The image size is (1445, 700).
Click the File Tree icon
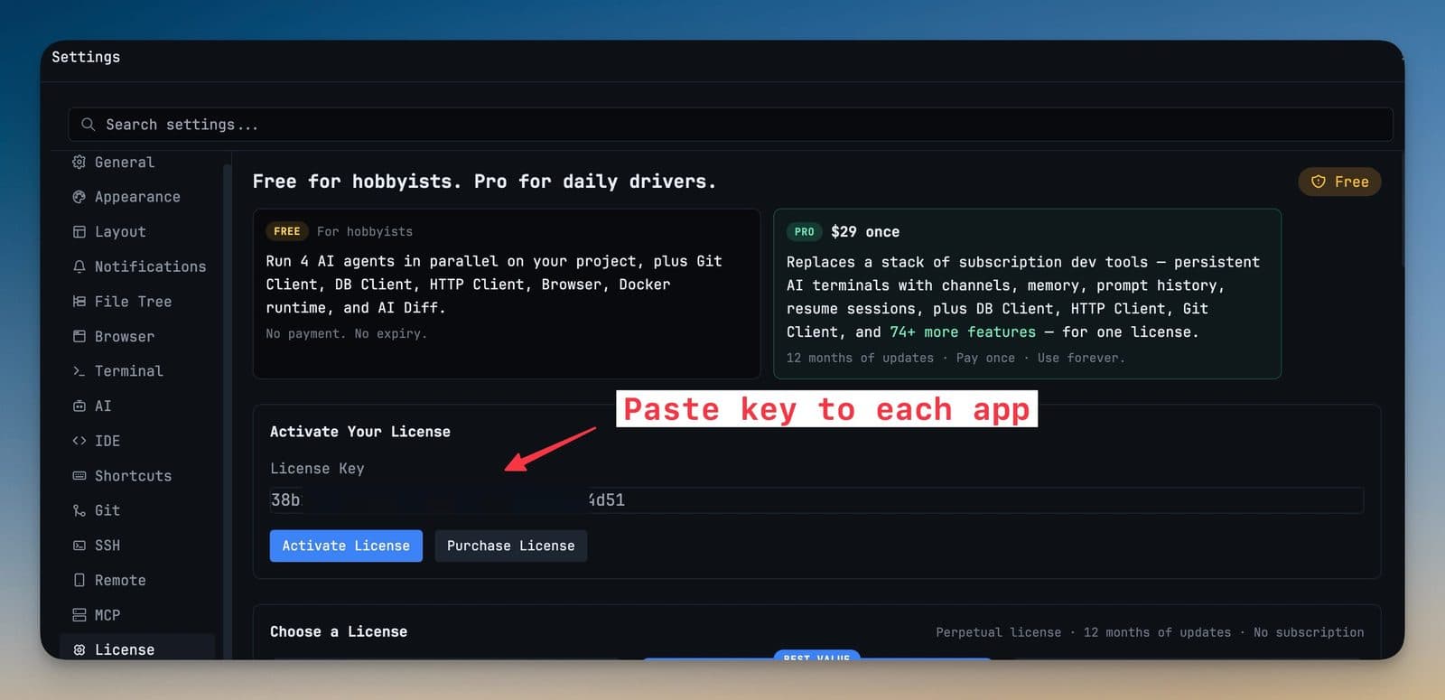point(79,302)
